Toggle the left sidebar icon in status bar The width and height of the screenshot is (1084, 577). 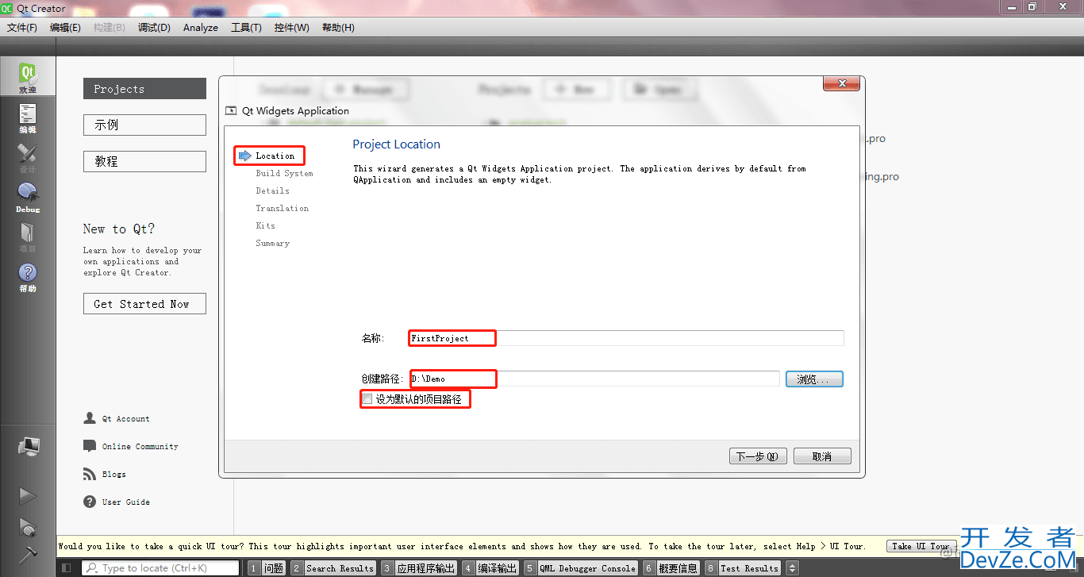66,568
